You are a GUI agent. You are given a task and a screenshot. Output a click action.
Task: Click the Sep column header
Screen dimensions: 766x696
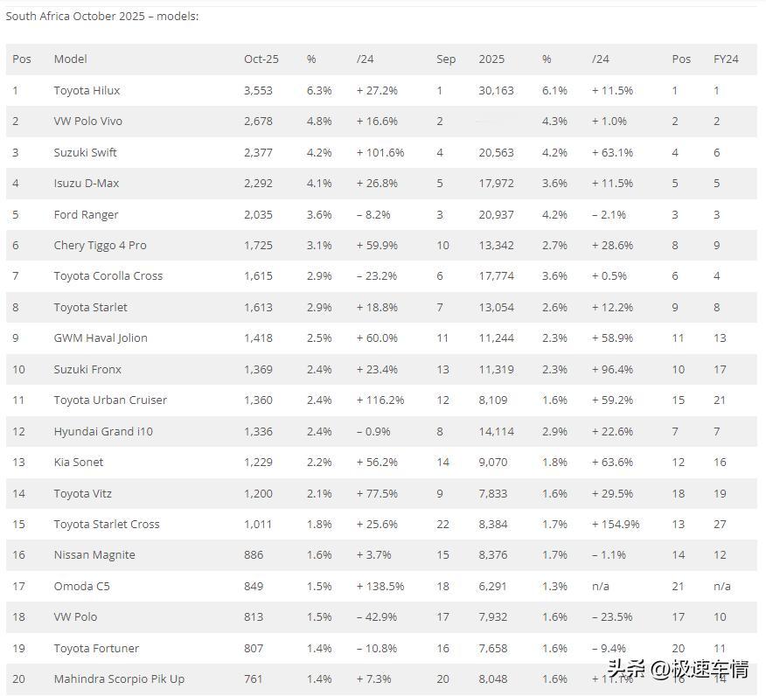[x=446, y=59]
